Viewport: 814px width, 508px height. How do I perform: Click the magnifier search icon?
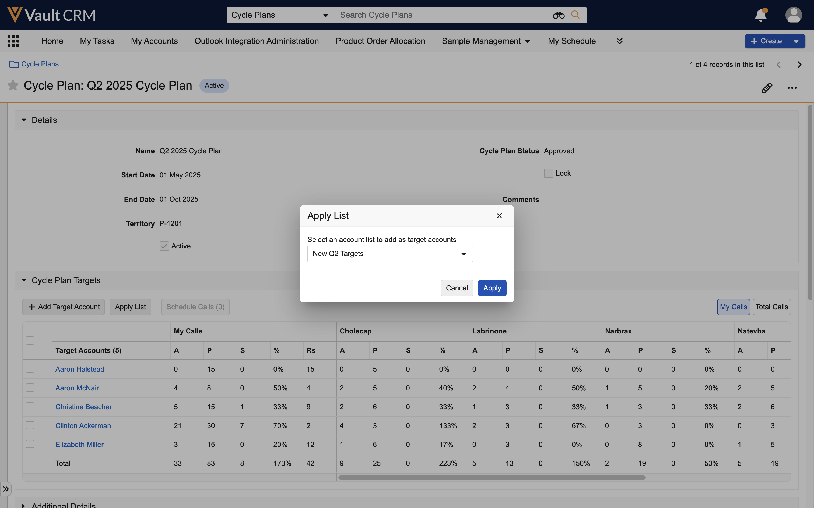click(575, 15)
